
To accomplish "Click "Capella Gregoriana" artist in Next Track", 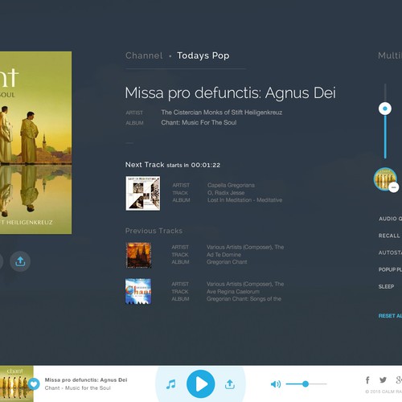I will pyautogui.click(x=231, y=185).
